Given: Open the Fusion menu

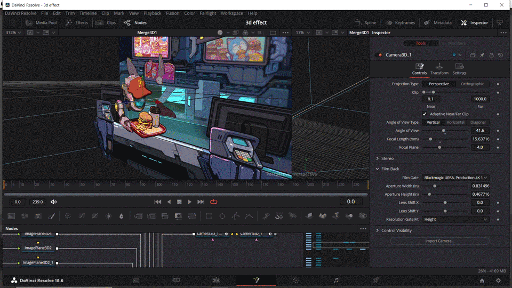Looking at the screenshot, I should pyautogui.click(x=172, y=13).
